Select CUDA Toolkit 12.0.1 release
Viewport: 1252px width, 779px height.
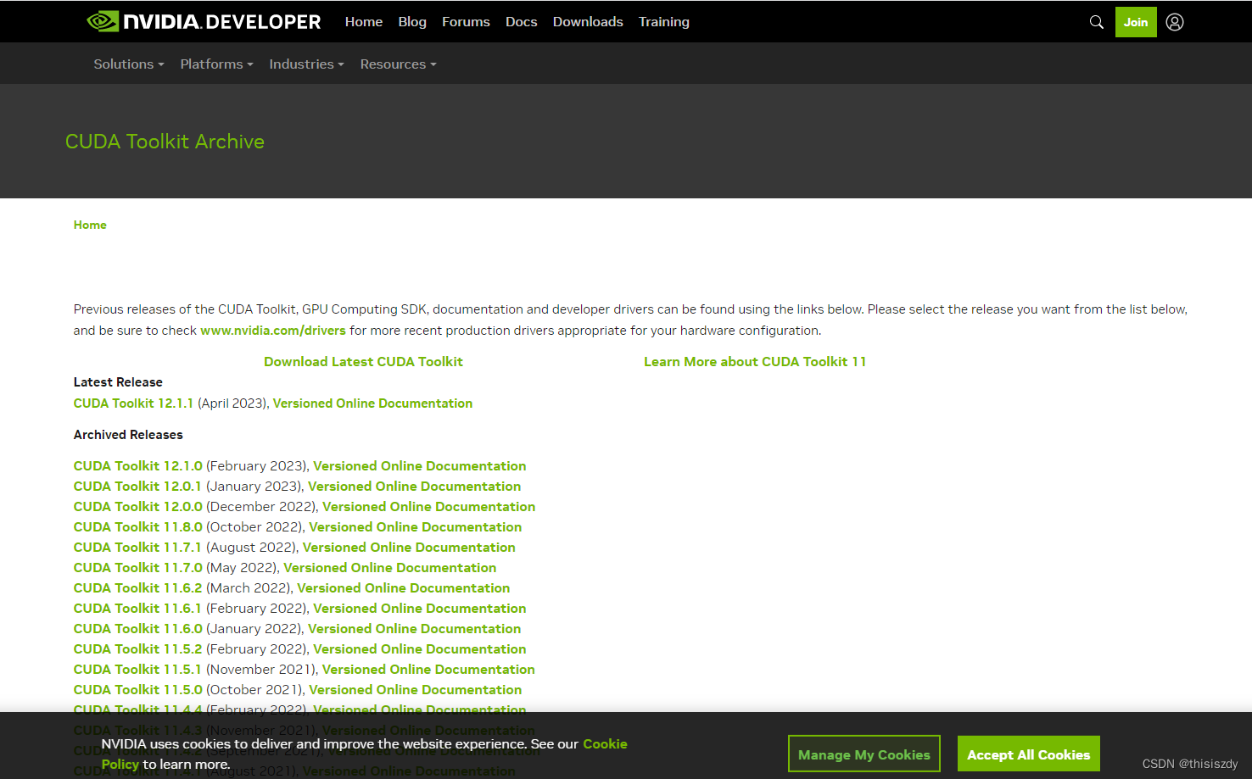point(137,487)
